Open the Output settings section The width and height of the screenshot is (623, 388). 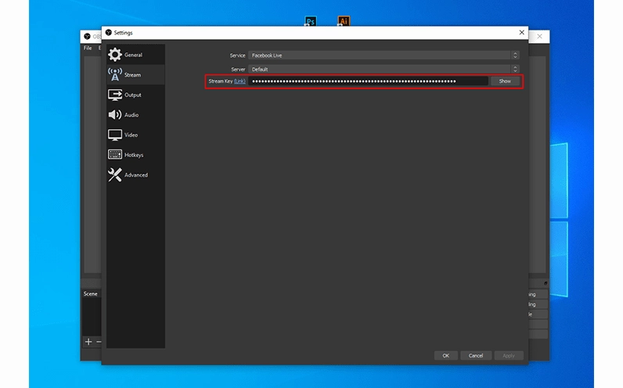(132, 95)
